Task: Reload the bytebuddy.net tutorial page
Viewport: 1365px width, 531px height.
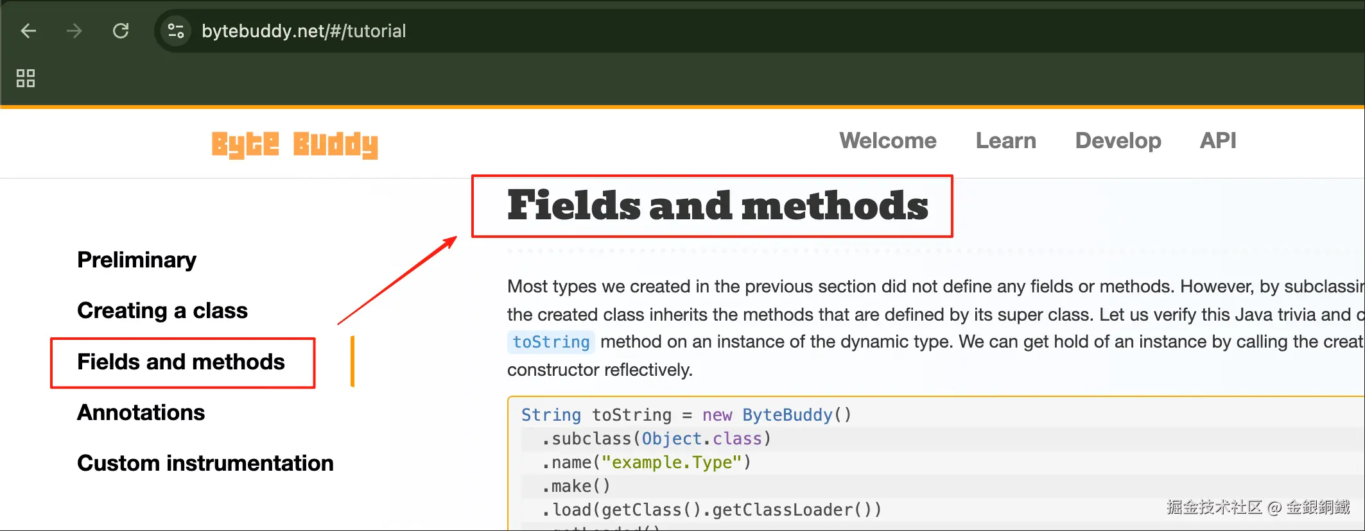Action: [x=121, y=31]
